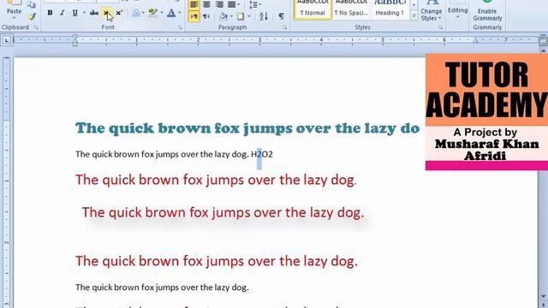Apply the Font Color

tap(171, 13)
